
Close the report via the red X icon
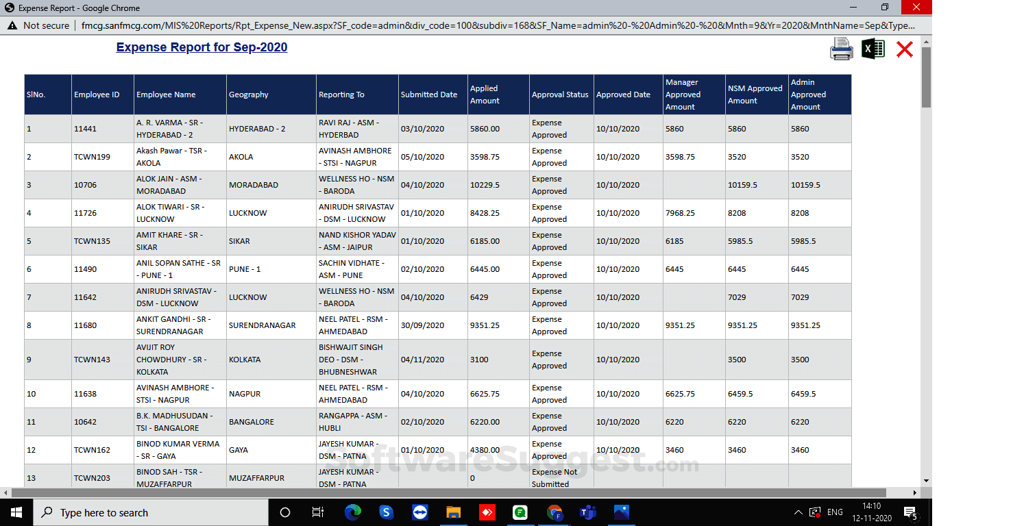[904, 49]
